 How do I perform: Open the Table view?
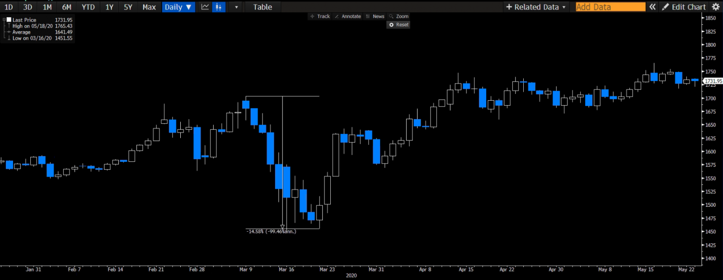pyautogui.click(x=263, y=7)
